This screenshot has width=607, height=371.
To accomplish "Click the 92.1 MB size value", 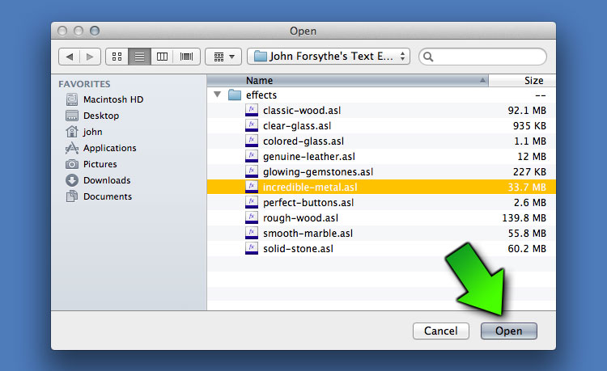I will (x=527, y=111).
